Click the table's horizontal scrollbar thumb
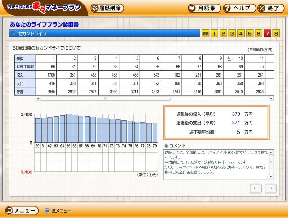The width and height of the screenshot is (288, 218). (x=106, y=98)
